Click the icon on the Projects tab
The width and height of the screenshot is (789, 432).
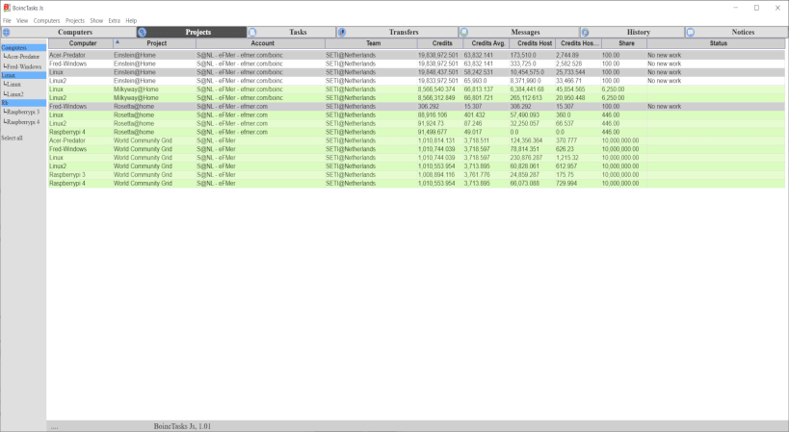(143, 32)
